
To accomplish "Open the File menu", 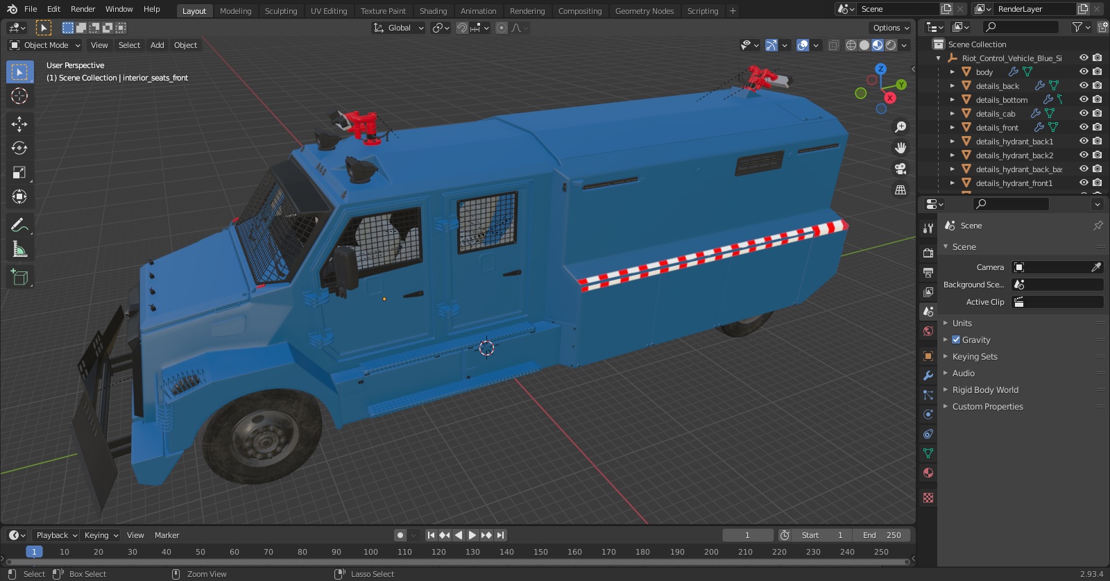I will (31, 9).
